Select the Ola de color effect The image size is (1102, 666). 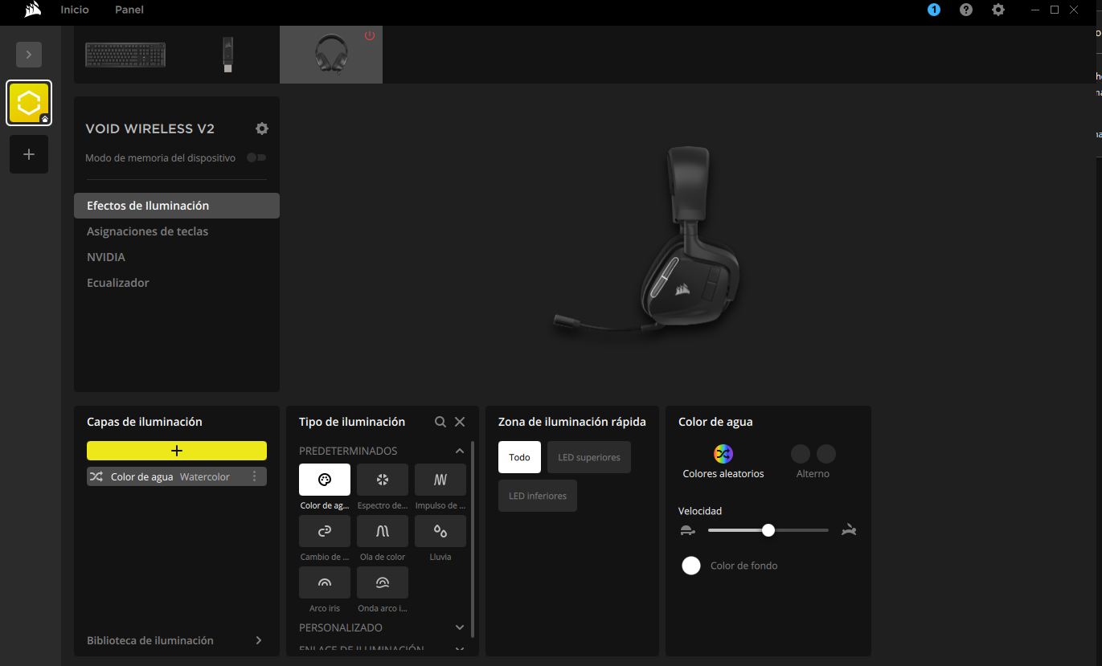click(382, 531)
